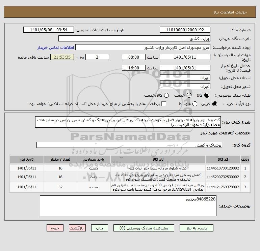This screenshot has height=251, width=260.
Task: Click the تاریخ نیاز column header
Action: pyautogui.click(x=27, y=159)
